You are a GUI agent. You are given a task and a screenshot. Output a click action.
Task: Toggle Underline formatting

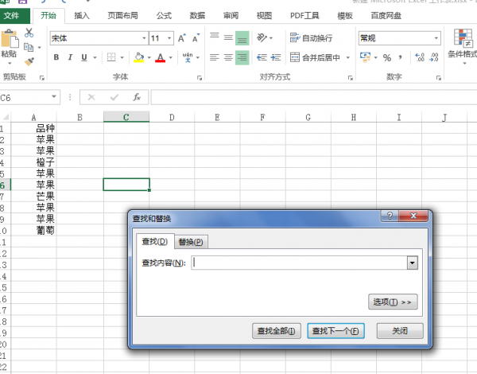pyautogui.click(x=84, y=57)
